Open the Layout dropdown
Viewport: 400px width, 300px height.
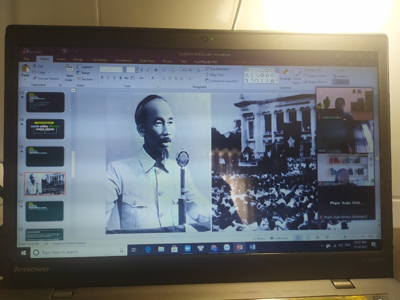85,67
